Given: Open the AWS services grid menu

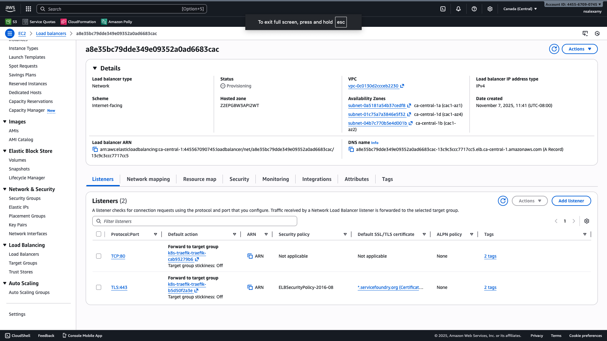Looking at the screenshot, I should [x=28, y=9].
